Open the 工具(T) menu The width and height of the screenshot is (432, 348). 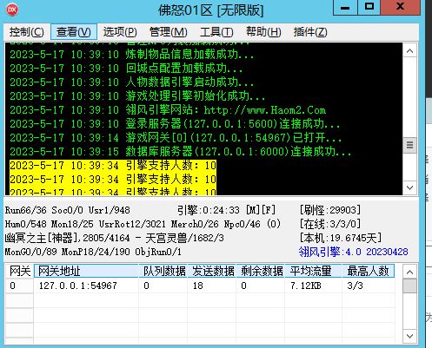click(x=216, y=32)
